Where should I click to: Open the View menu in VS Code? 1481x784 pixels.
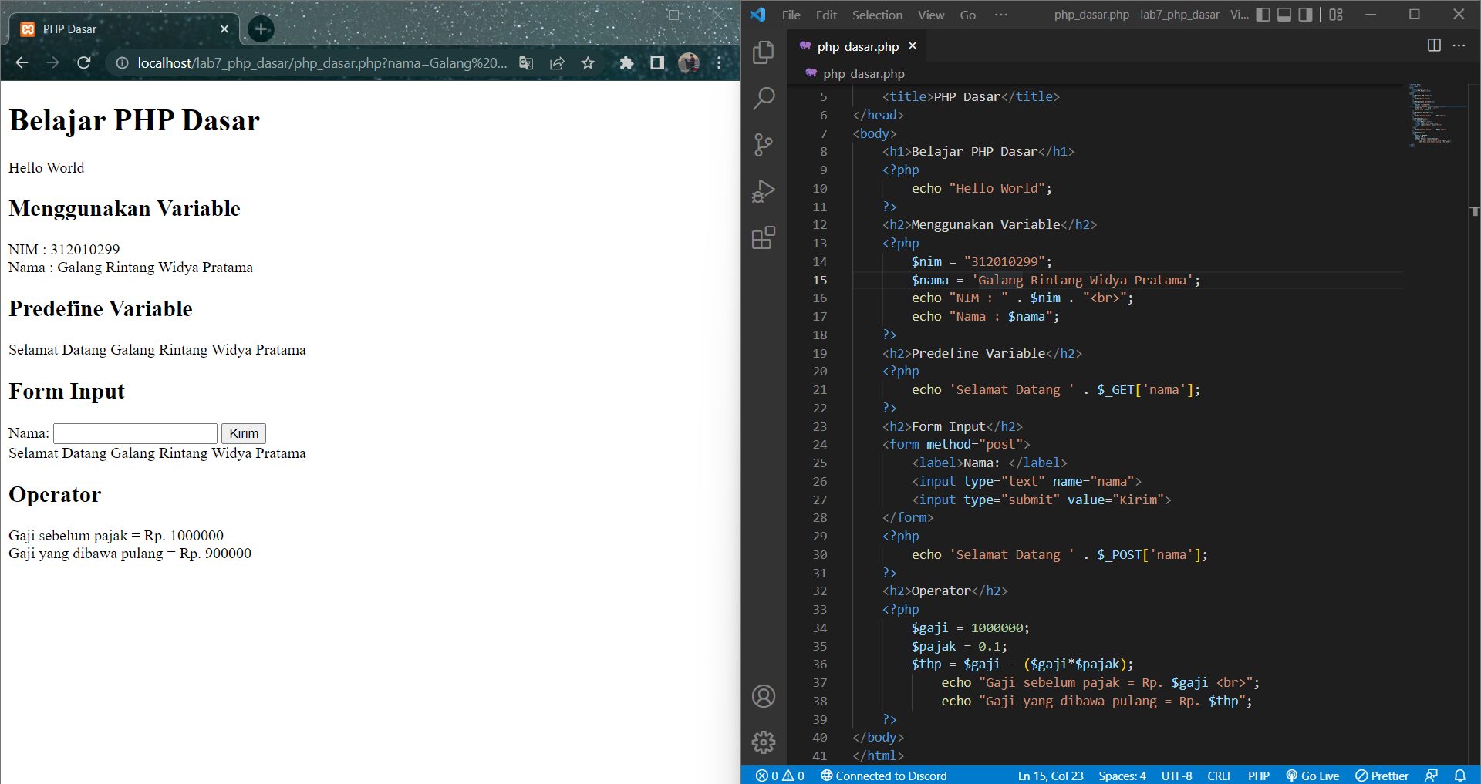coord(930,15)
